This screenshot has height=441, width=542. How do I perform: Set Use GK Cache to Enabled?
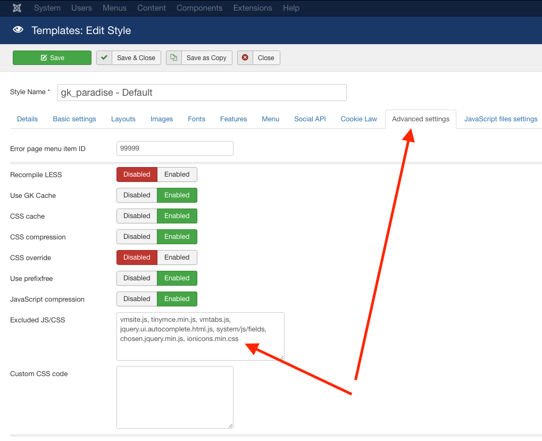[177, 195]
